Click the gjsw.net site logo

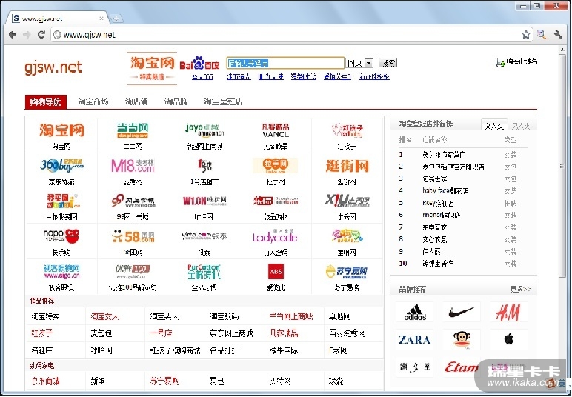53,67
